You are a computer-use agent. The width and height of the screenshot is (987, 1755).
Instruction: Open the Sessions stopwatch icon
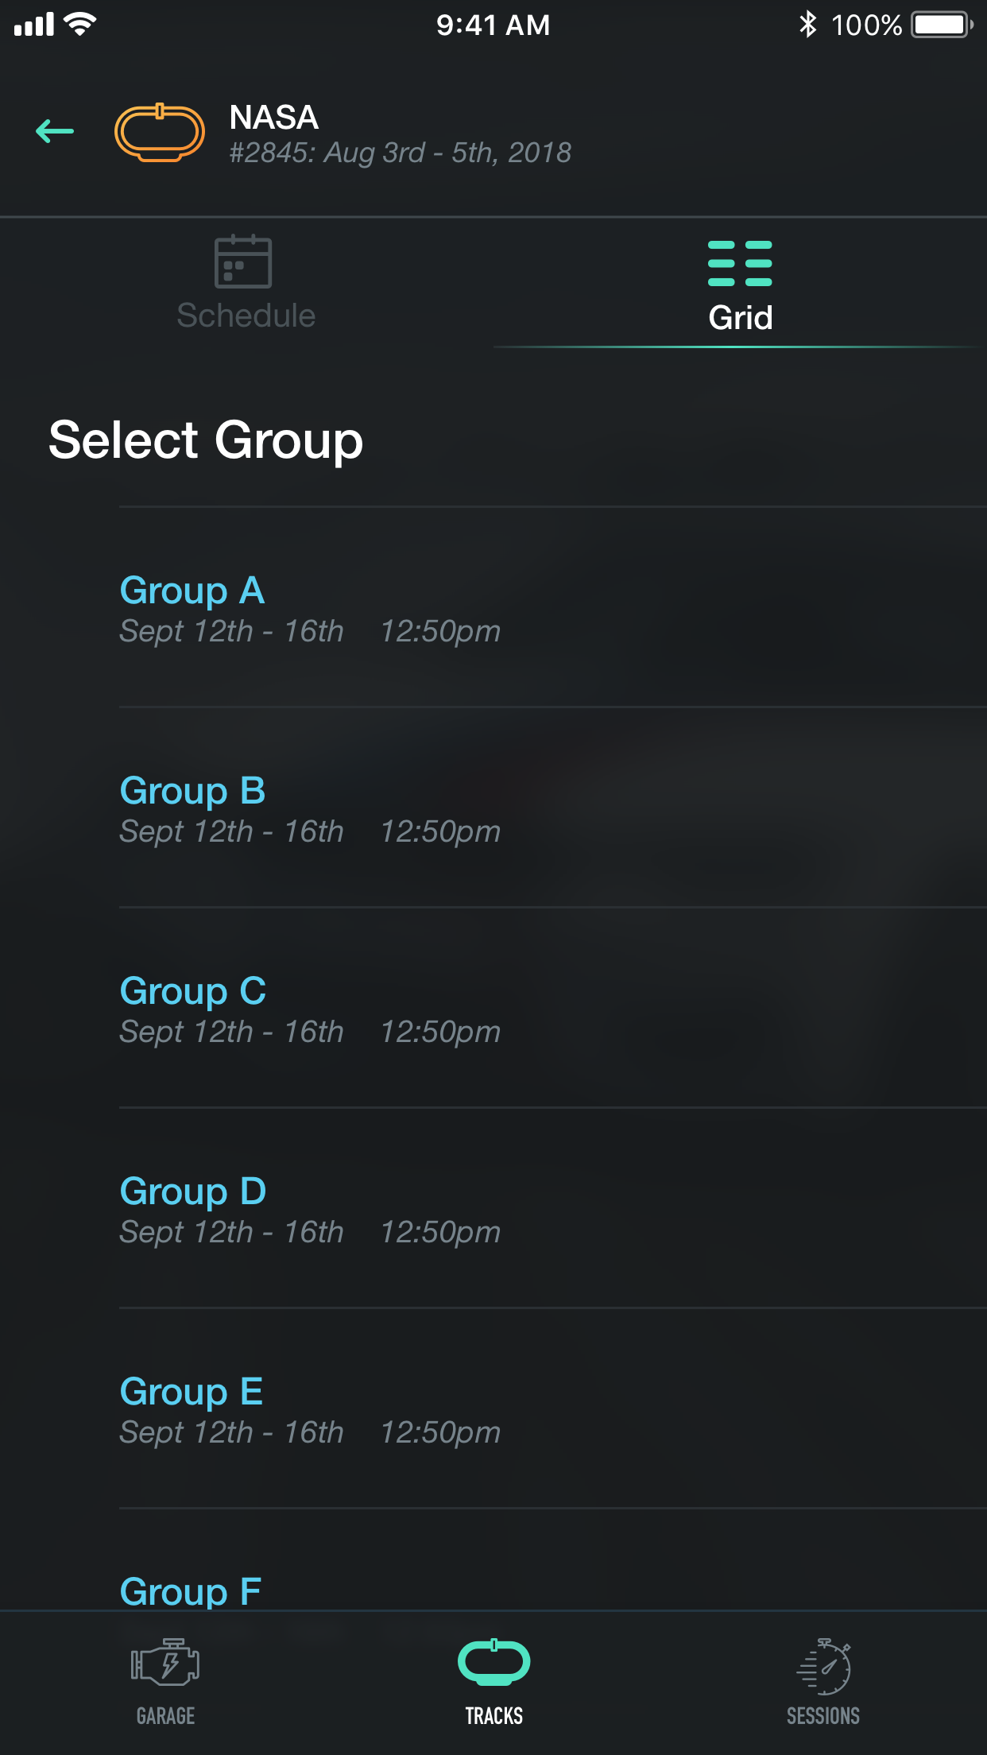(x=823, y=1665)
